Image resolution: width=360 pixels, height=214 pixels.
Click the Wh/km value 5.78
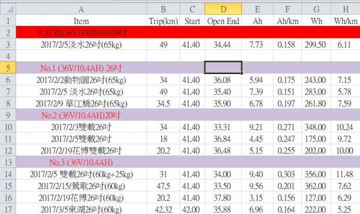345,91
